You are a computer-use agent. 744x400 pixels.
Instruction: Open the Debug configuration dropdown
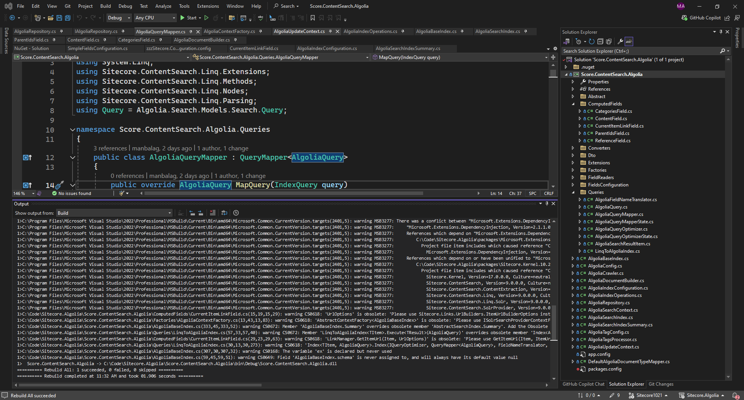tap(119, 18)
